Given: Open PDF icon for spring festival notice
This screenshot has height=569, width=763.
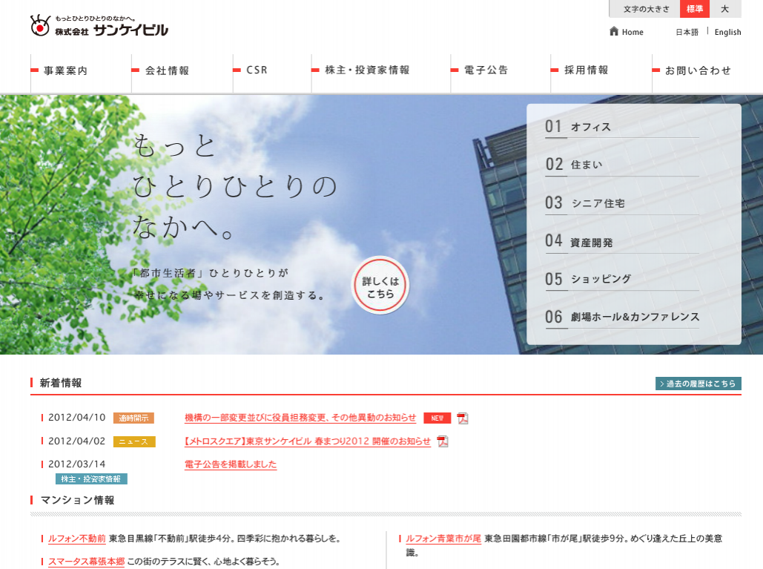Looking at the screenshot, I should (x=443, y=441).
